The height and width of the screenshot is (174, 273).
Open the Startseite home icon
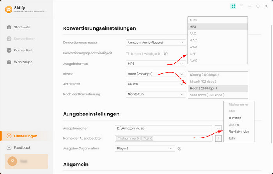[x=9, y=27]
